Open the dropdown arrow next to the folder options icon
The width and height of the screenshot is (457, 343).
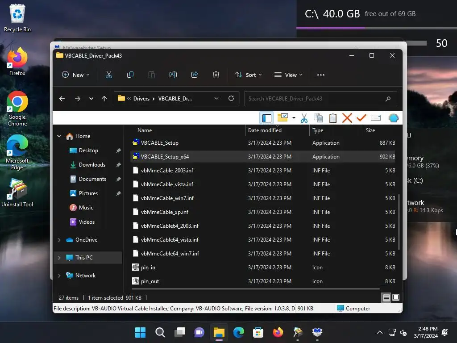pos(294,118)
